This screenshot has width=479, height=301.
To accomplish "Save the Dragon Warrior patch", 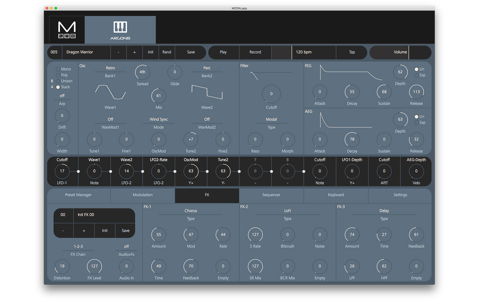I will coord(191,52).
